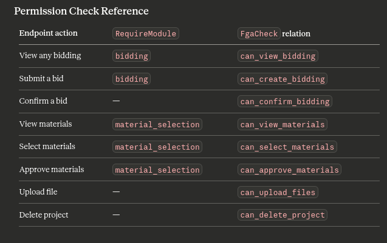The image size is (387, 243).
Task: Click material_selection in View materials row
Action: click(157, 124)
